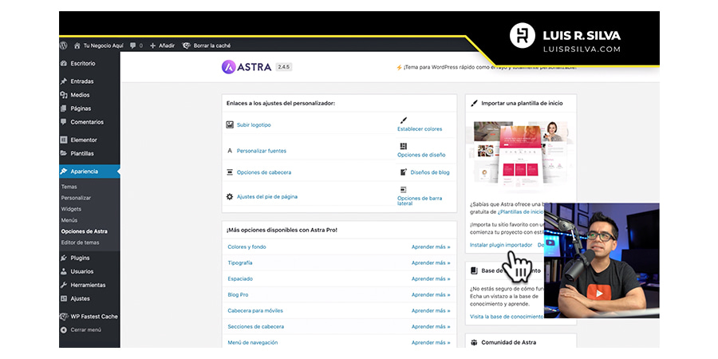The width and height of the screenshot is (718, 359).
Task: Open the Tu Negocio Aquí site home icon
Action: [x=77, y=45]
